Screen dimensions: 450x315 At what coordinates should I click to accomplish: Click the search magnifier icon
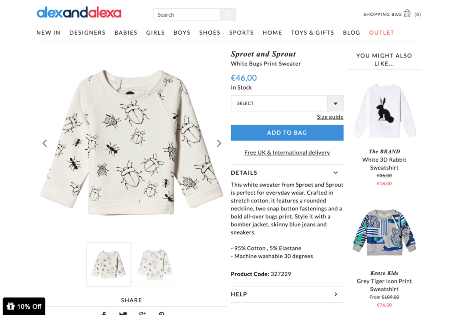228,14
